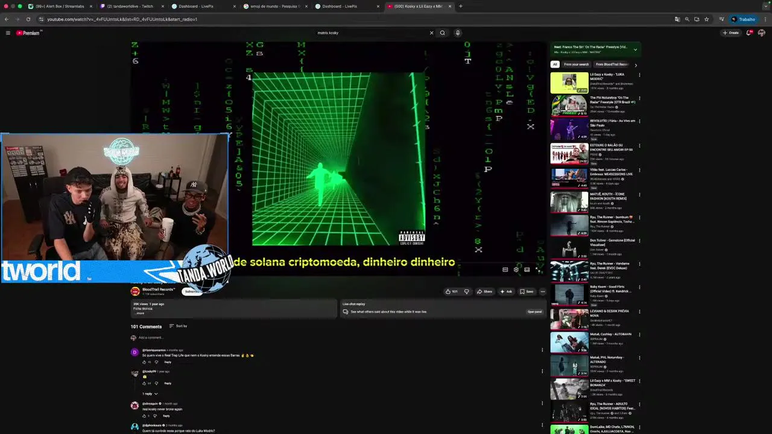
Task: Focus the browser address bar
Action: point(356,19)
